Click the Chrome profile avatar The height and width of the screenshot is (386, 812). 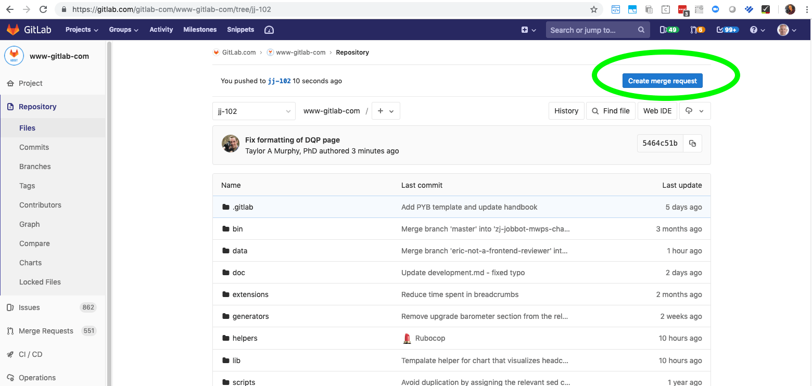tap(790, 9)
